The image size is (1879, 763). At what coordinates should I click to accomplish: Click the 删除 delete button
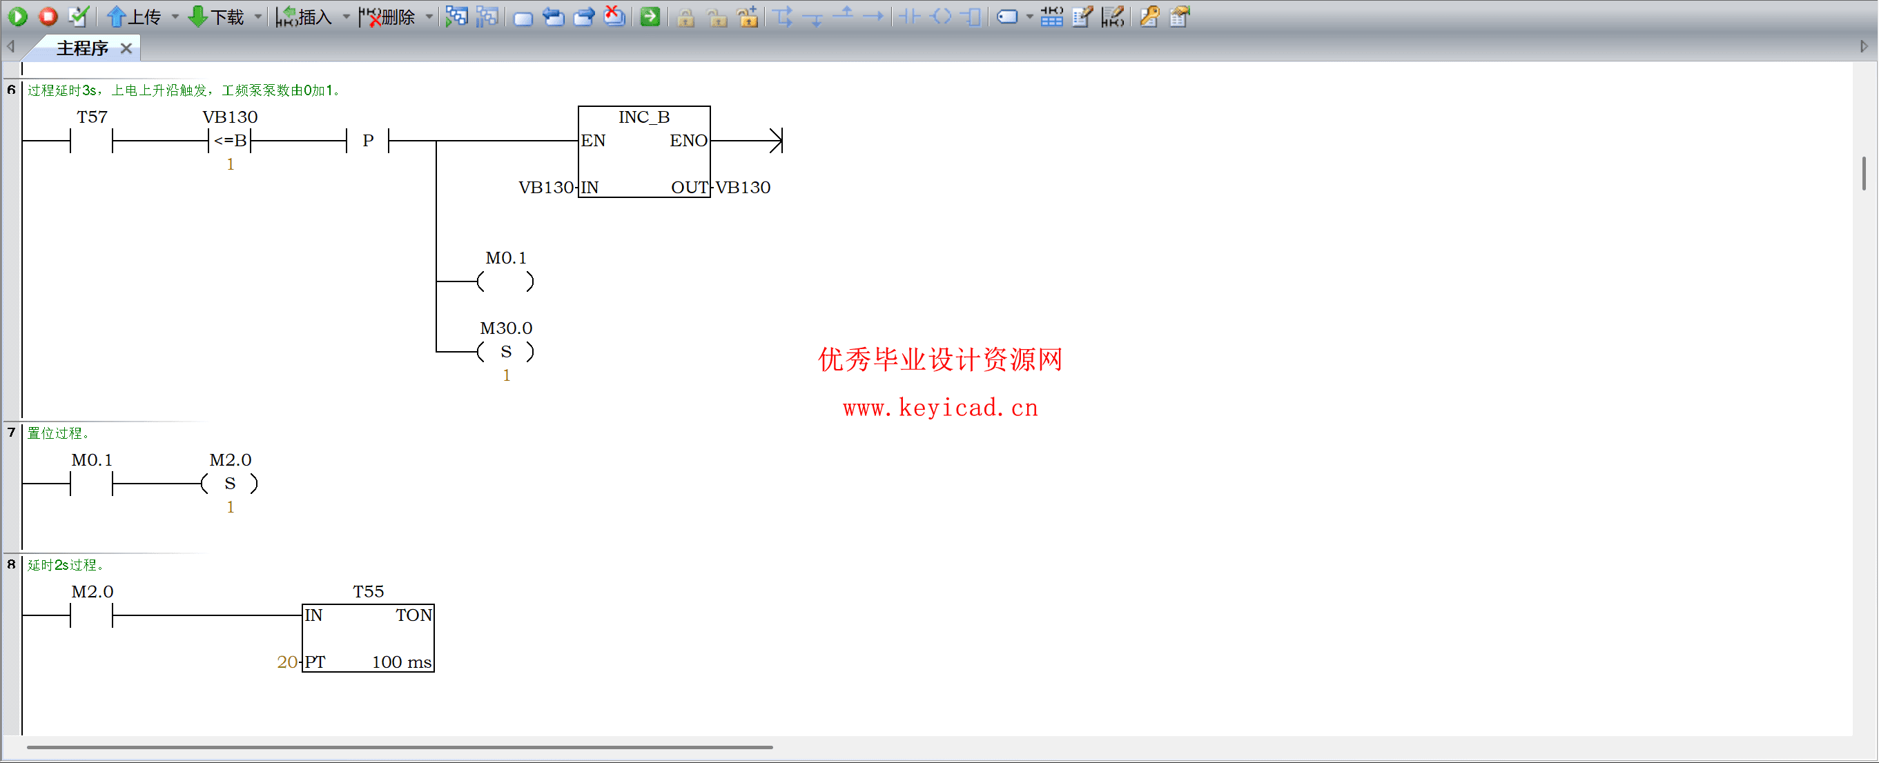[x=387, y=16]
